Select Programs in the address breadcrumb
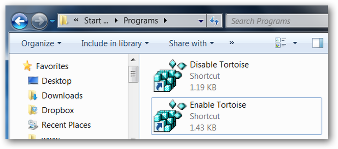The image size is (338, 149). [141, 21]
